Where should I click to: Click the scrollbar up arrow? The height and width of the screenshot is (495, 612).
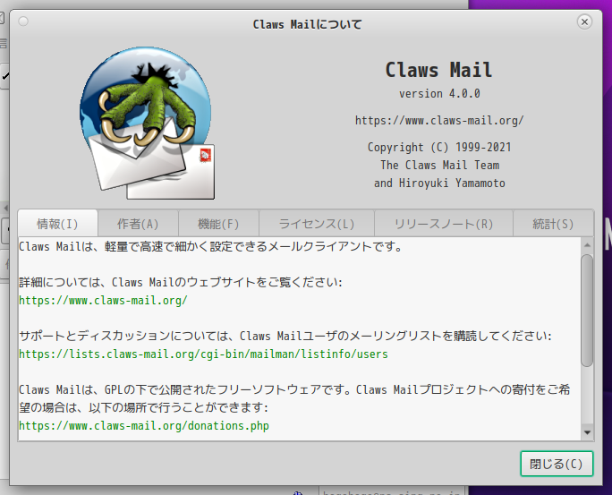pyautogui.click(x=587, y=245)
